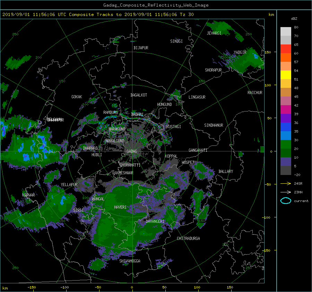
Task: Click the 150 tick on right axis
Action: click(268, 52)
